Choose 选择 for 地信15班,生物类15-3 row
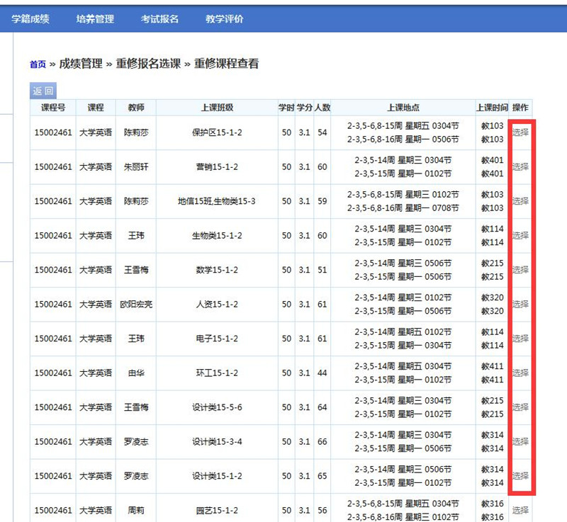567x522 pixels. (520, 201)
